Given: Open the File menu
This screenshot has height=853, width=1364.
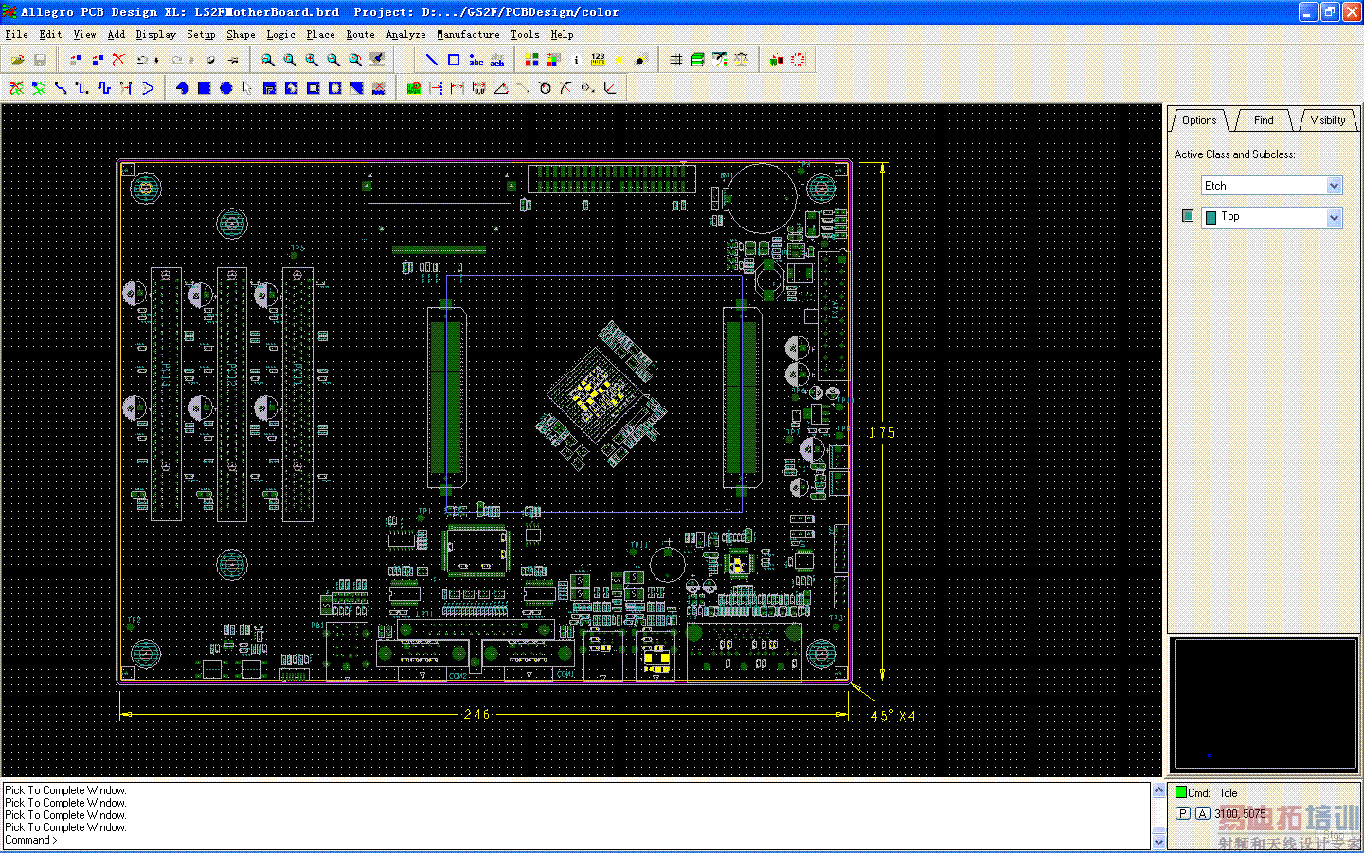Looking at the screenshot, I should (17, 34).
